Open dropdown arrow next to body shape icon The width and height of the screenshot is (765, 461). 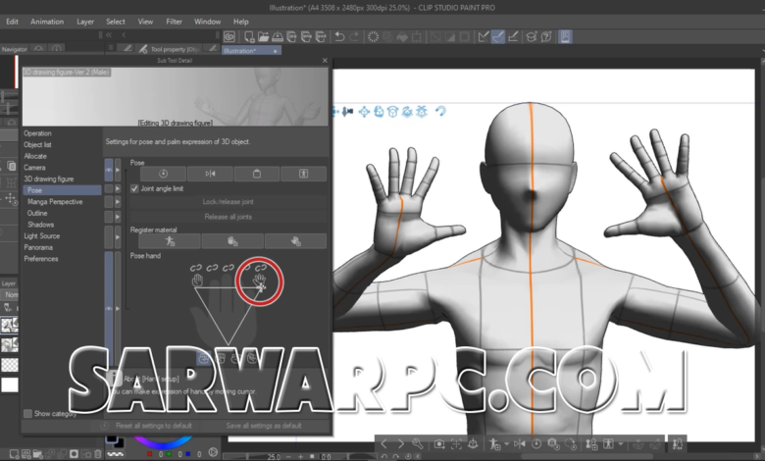click(x=621, y=444)
